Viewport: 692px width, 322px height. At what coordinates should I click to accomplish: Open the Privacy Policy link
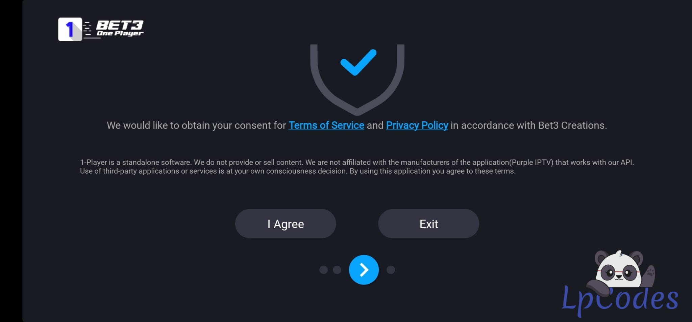tap(417, 125)
